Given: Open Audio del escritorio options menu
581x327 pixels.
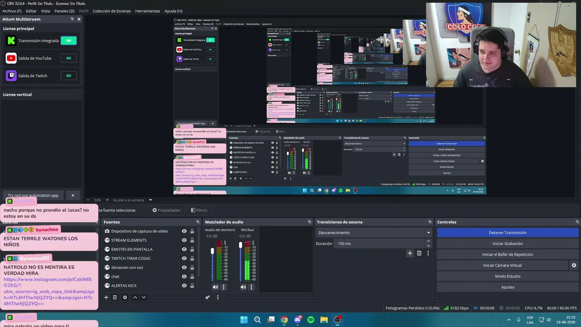Looking at the screenshot, I should point(223,287).
